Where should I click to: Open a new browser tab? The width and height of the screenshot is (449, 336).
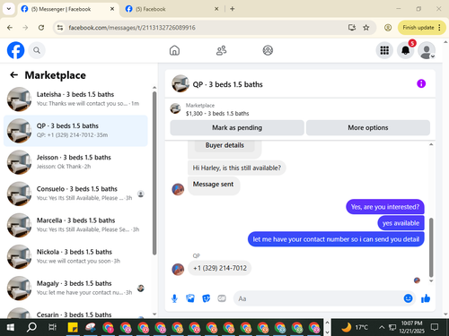click(x=233, y=9)
